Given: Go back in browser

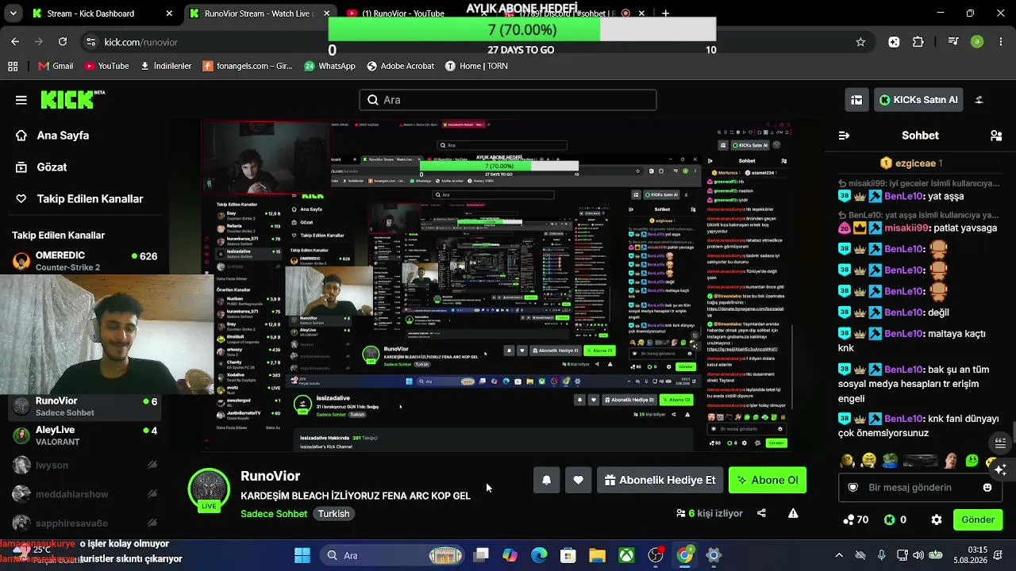Looking at the screenshot, I should 15,42.
